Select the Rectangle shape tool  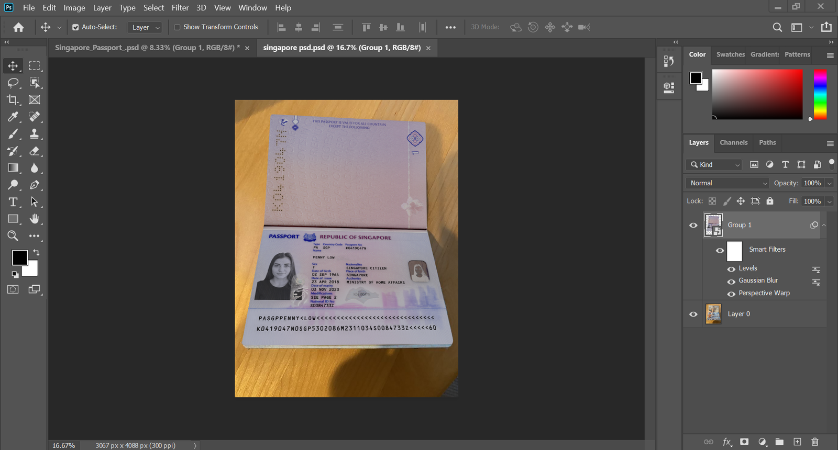13,219
